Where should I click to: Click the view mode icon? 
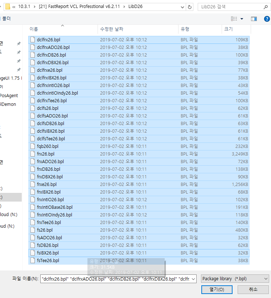[x=234, y=18]
